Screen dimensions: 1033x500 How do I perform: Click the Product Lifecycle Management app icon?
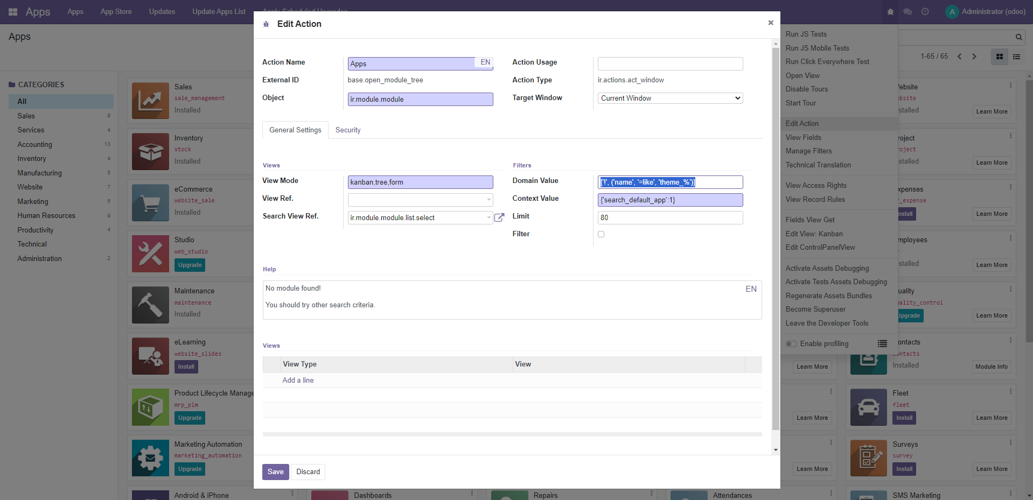point(150,407)
